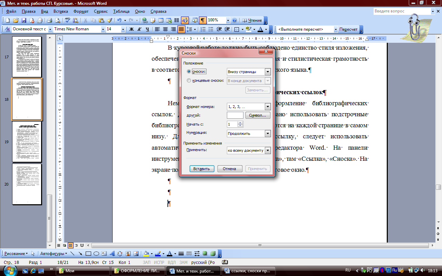The image size is (442, 276).
Task: Open the Формат номера dropdown
Action: coord(268,107)
